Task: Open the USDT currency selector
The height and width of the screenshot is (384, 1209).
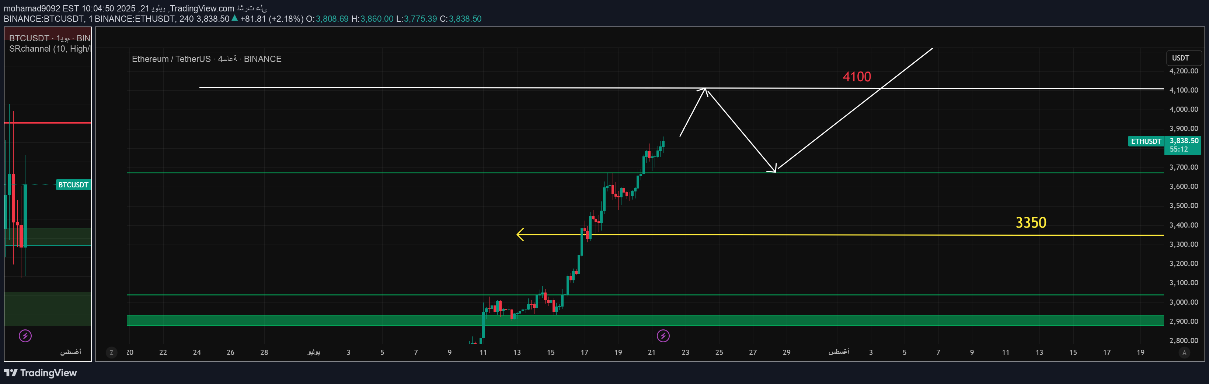Action: [1184, 58]
